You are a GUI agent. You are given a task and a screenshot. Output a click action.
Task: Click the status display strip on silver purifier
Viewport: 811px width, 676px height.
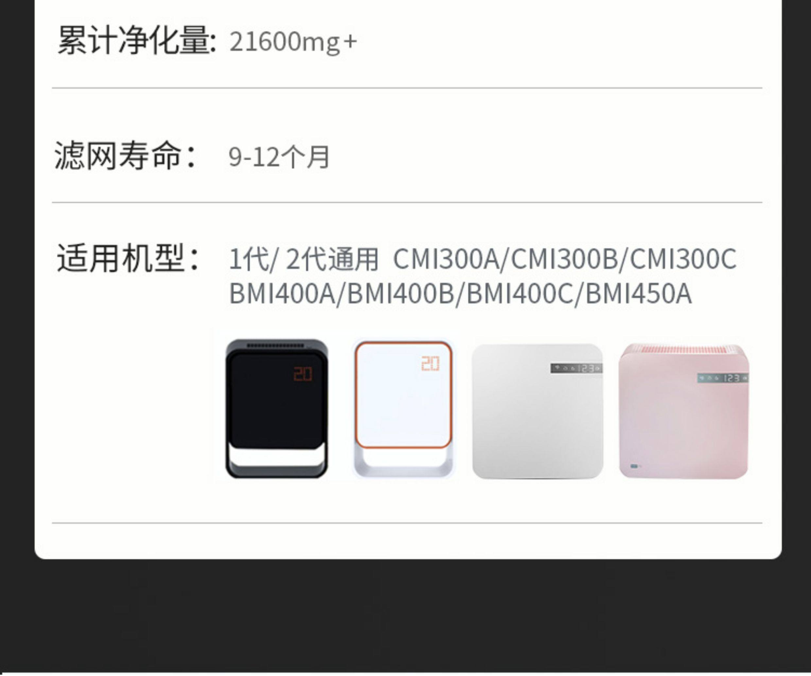(576, 368)
